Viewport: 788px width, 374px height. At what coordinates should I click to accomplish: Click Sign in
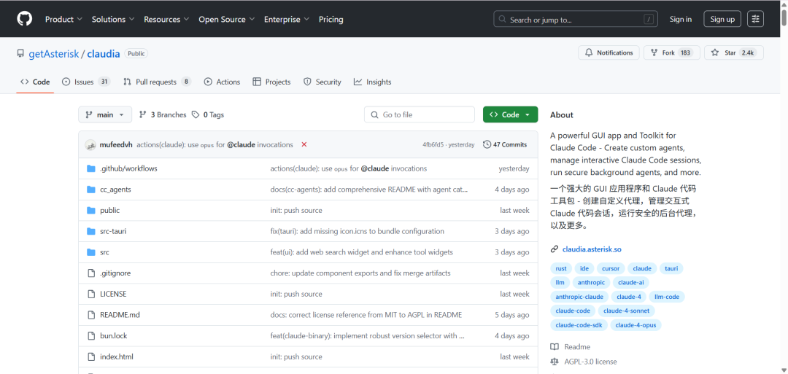pyautogui.click(x=681, y=19)
